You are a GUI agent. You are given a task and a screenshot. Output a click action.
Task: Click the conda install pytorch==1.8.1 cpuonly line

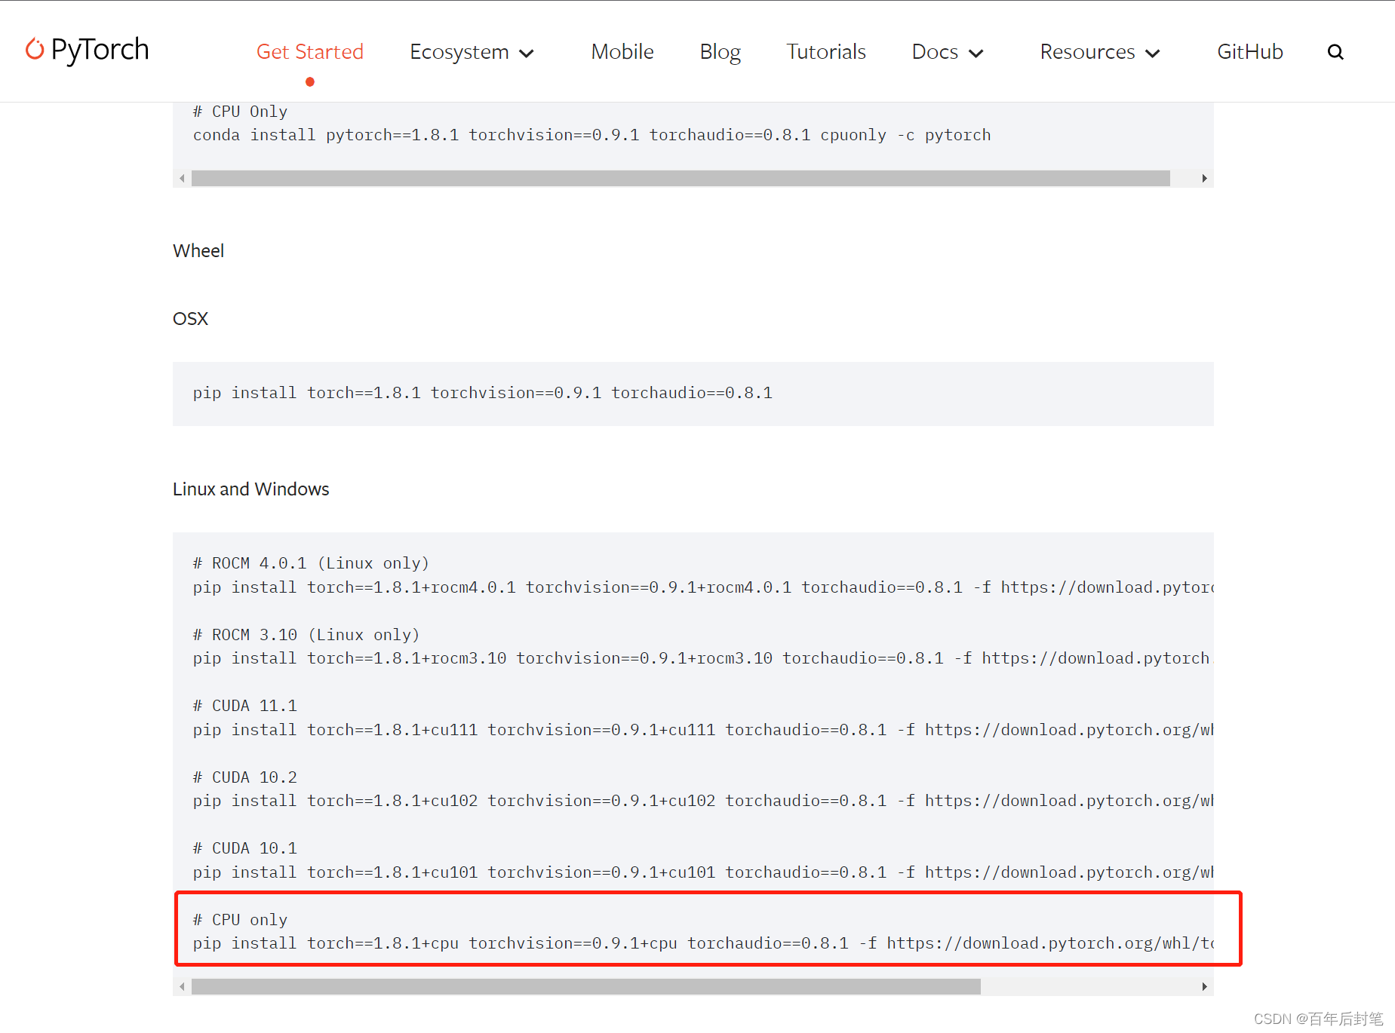[592, 135]
